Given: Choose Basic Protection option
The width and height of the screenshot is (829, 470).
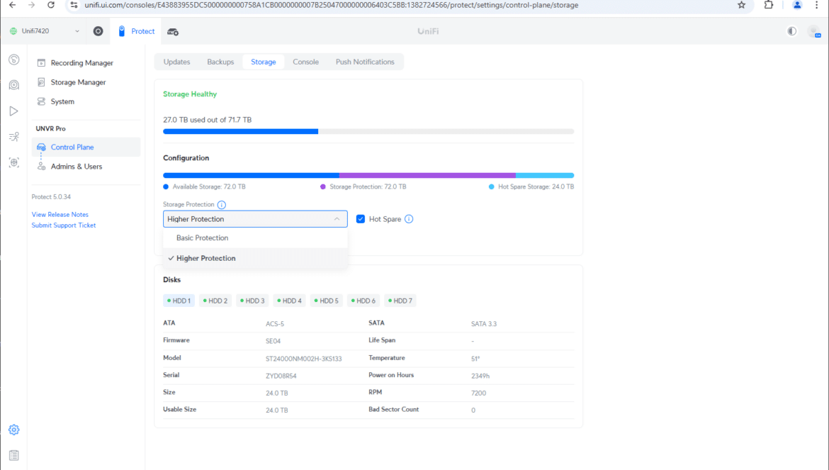Looking at the screenshot, I should click(255, 238).
